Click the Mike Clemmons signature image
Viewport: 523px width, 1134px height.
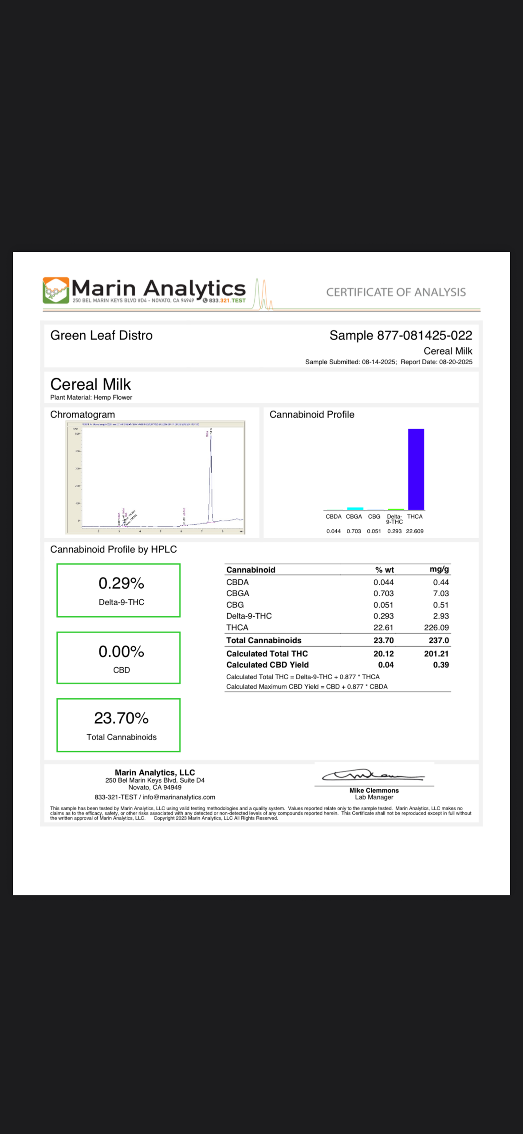click(374, 776)
